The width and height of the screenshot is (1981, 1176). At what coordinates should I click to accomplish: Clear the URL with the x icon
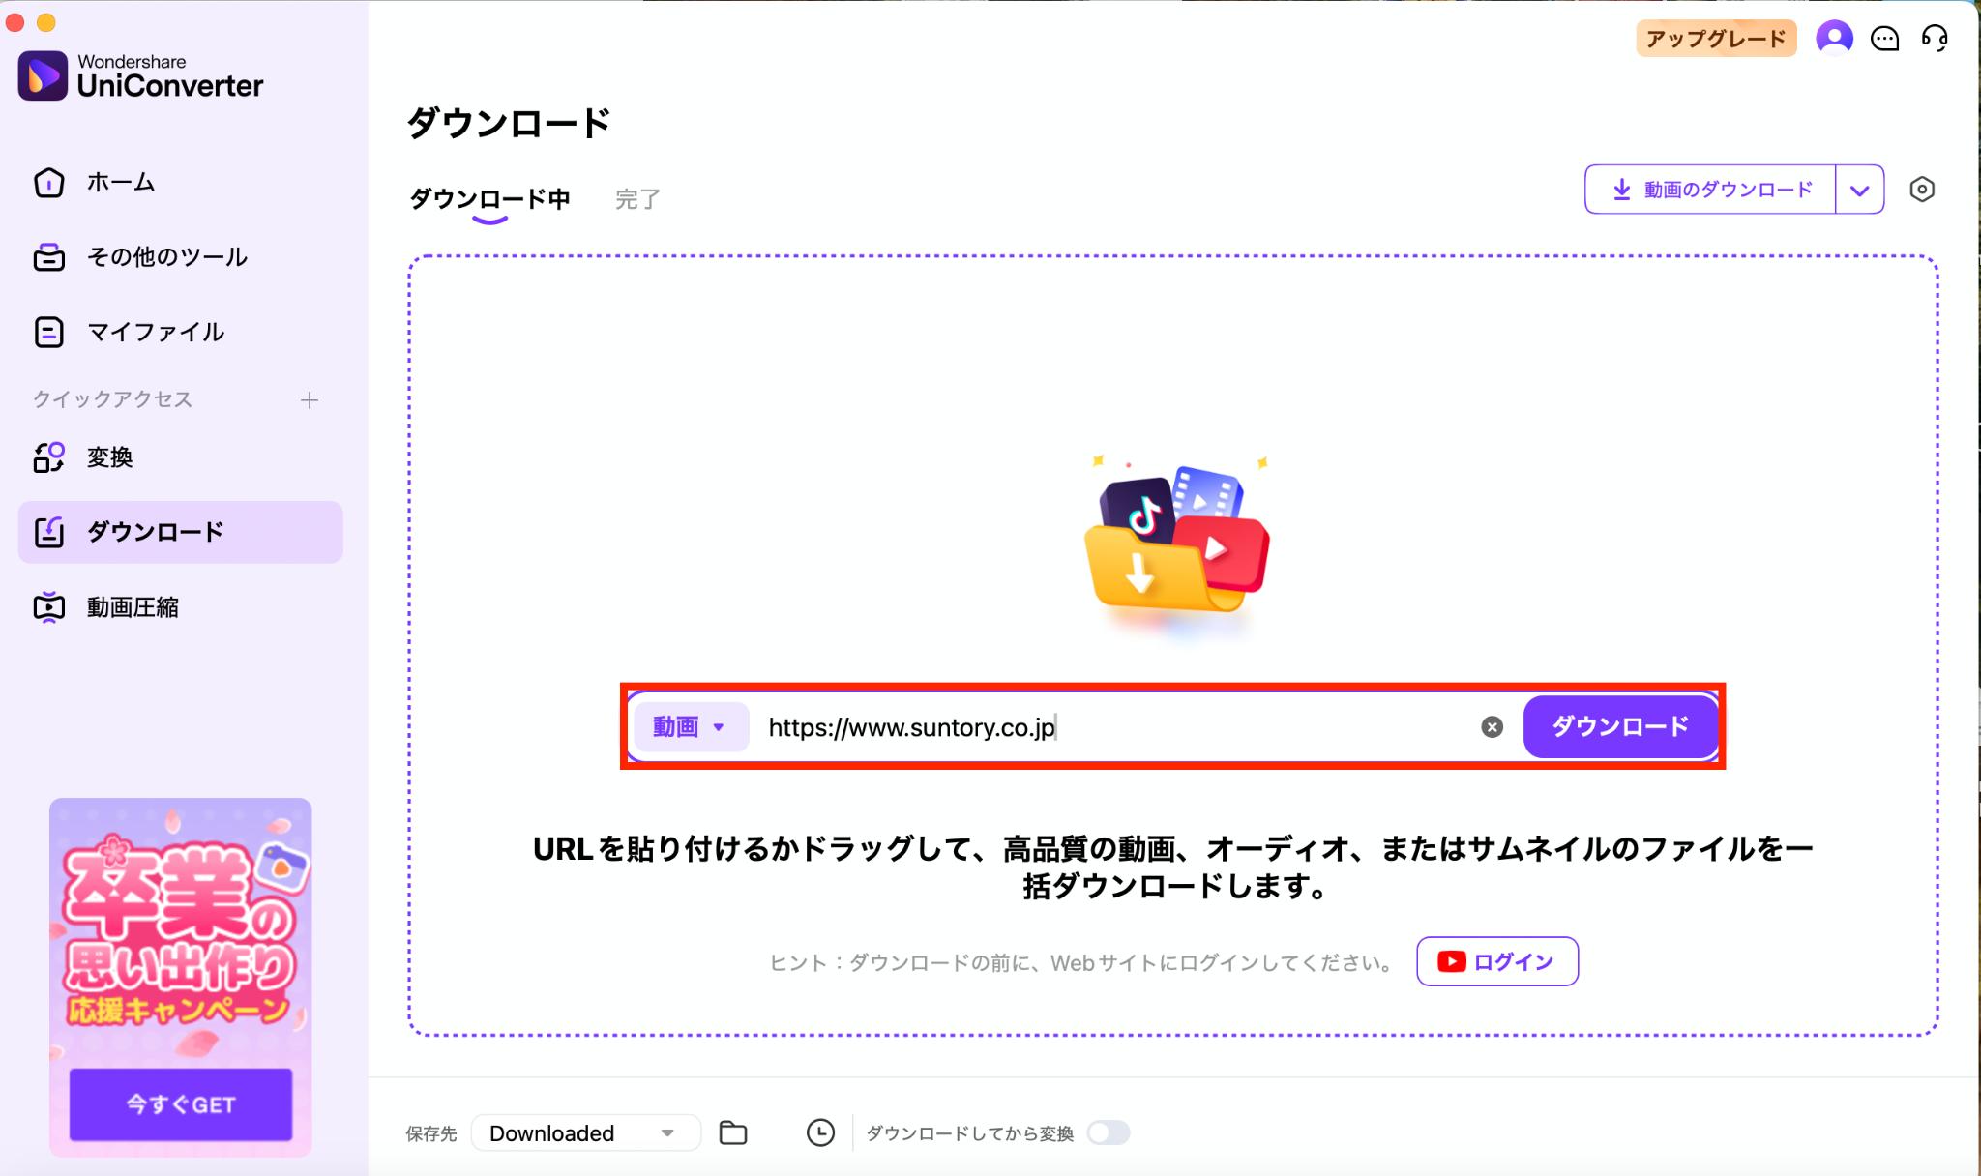pos(1492,727)
